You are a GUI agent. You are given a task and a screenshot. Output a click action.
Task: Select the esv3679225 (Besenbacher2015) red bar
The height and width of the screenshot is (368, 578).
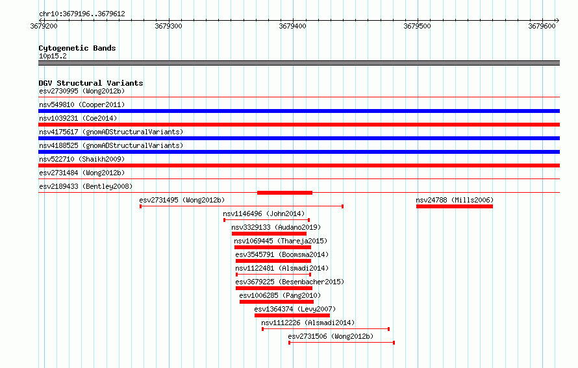(x=274, y=288)
